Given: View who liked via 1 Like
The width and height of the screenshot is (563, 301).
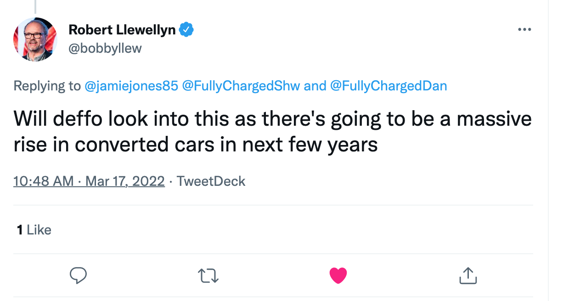Looking at the screenshot, I should 34,229.
